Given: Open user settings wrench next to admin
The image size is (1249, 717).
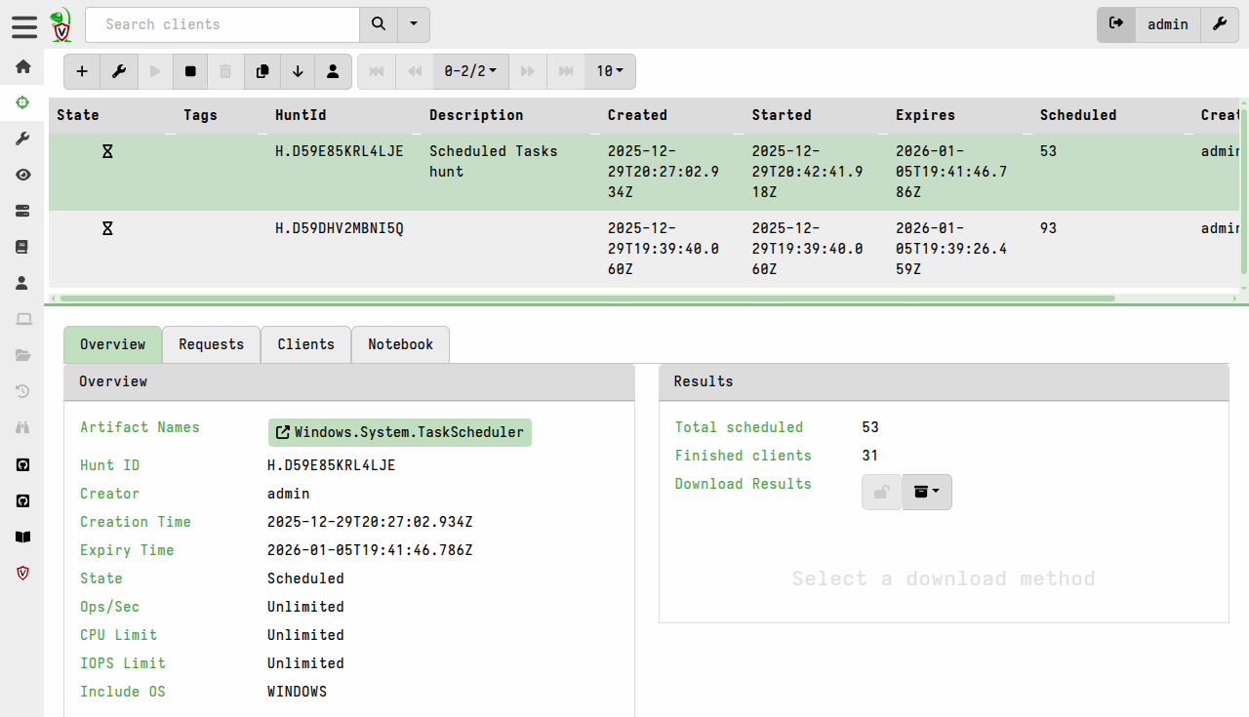Looking at the screenshot, I should pyautogui.click(x=1220, y=24).
